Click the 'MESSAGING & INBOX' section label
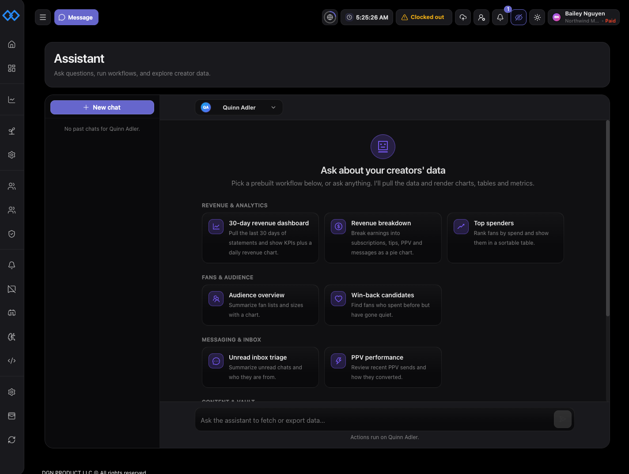The image size is (629, 474). 231,340
